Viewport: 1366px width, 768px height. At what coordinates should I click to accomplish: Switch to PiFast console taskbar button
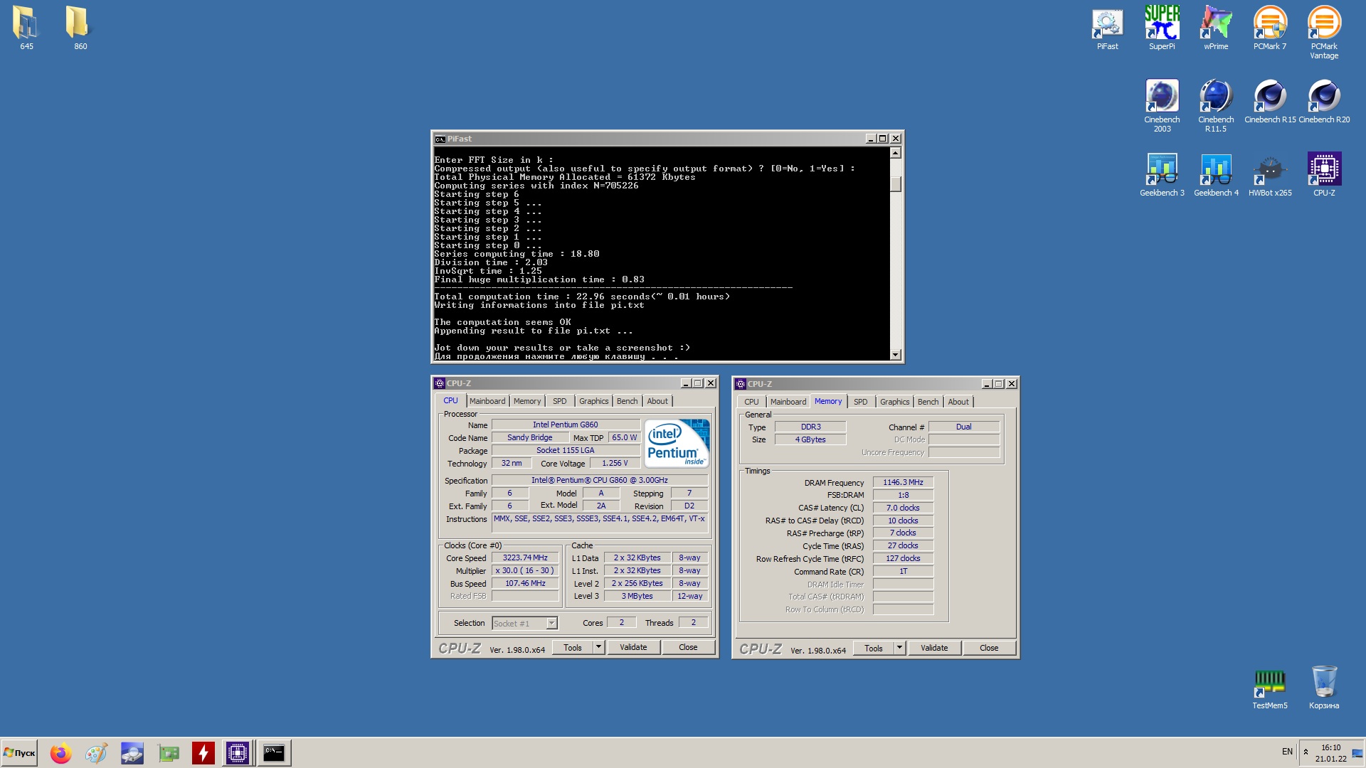[x=274, y=752]
